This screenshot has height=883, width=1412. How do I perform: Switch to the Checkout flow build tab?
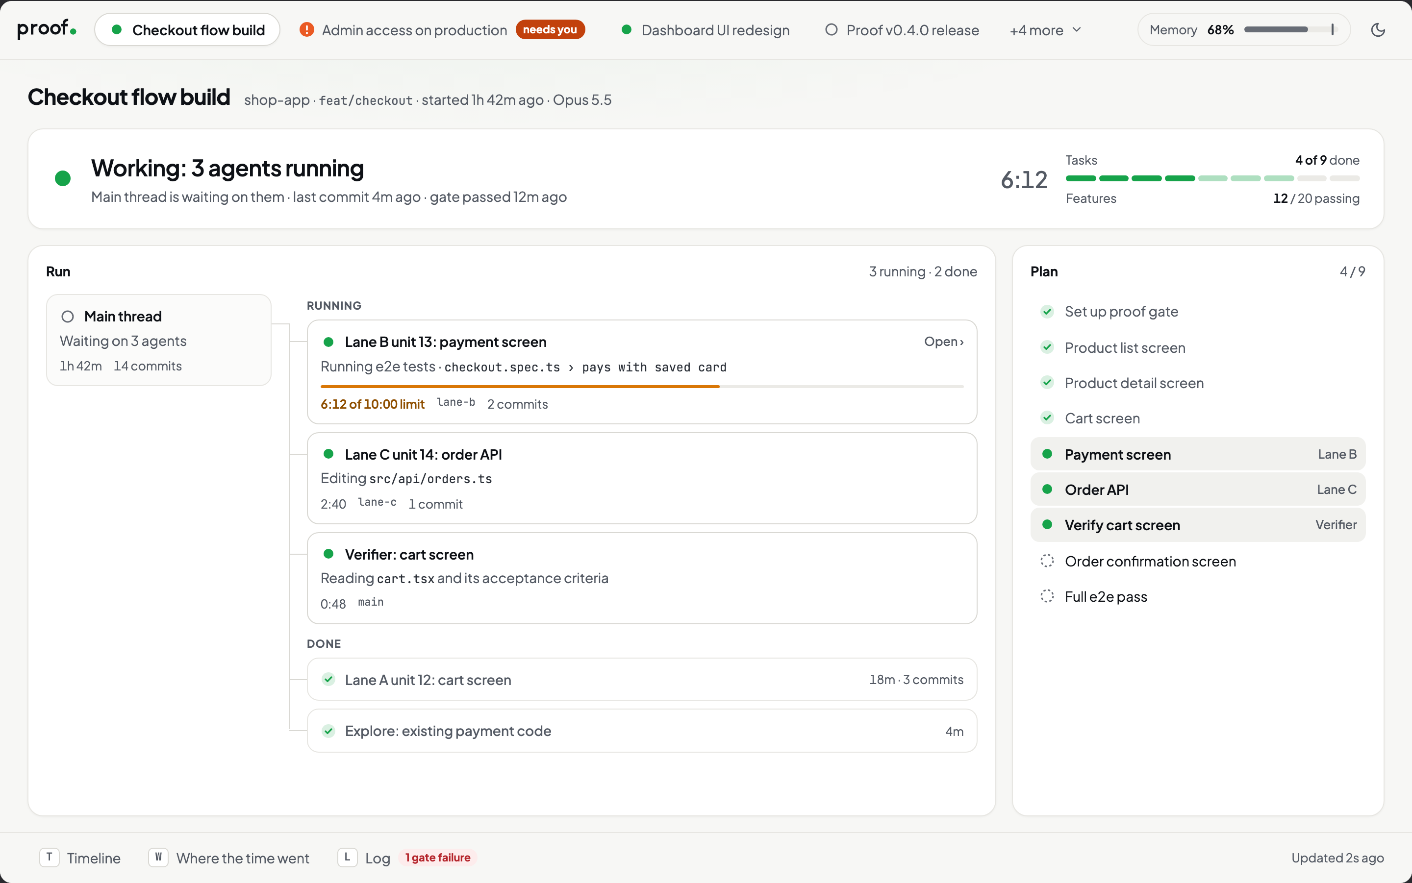187,30
